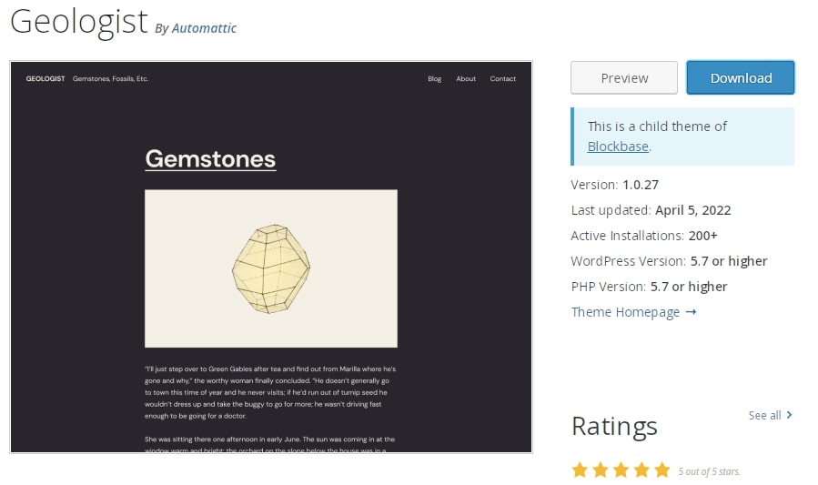Open the Theme Homepage text link

click(625, 312)
